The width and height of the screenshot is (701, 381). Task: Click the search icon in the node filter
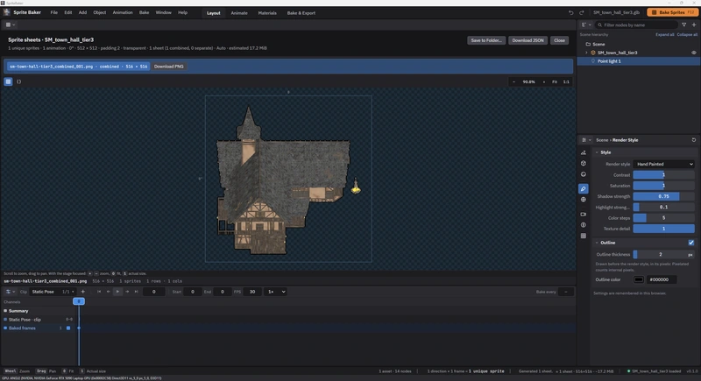pos(600,25)
